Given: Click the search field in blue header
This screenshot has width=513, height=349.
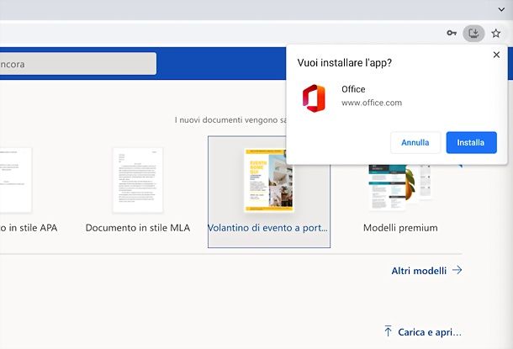Looking at the screenshot, I should tap(78, 64).
